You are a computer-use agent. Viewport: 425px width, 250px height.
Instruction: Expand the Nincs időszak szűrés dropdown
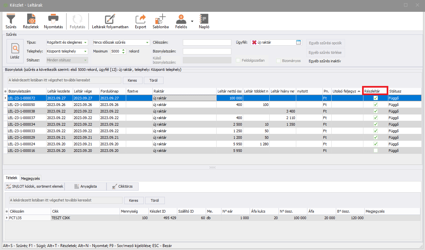pos(147,43)
